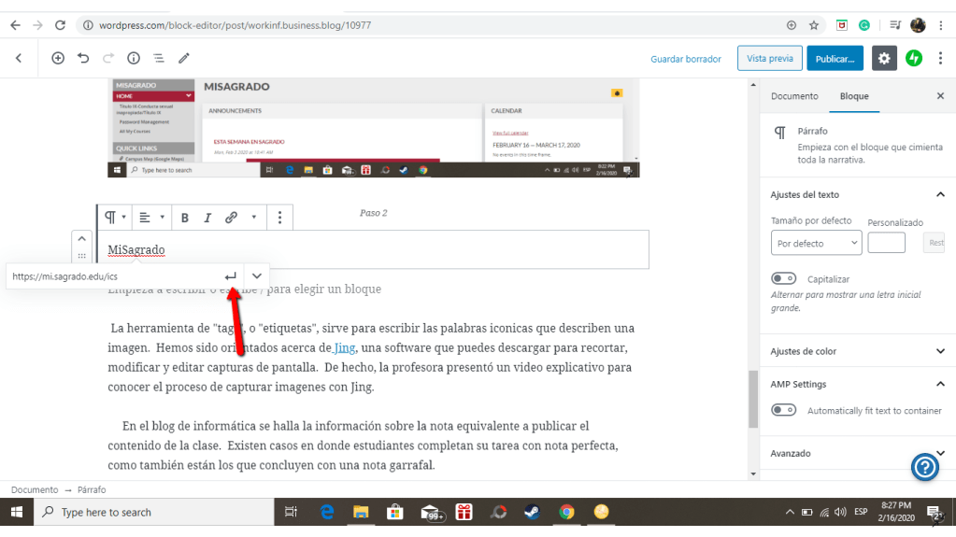Open settings gear in top bar
This screenshot has height=537, width=956.
884,58
